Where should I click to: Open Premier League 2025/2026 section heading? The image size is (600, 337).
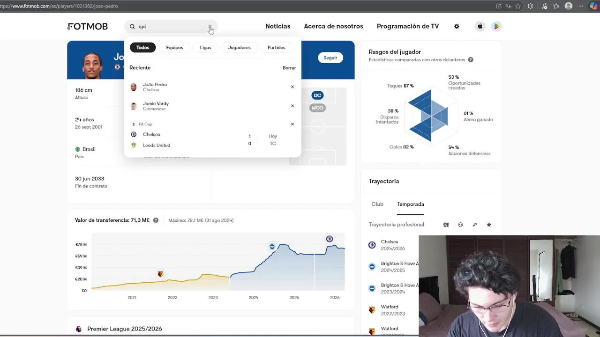[x=125, y=329]
